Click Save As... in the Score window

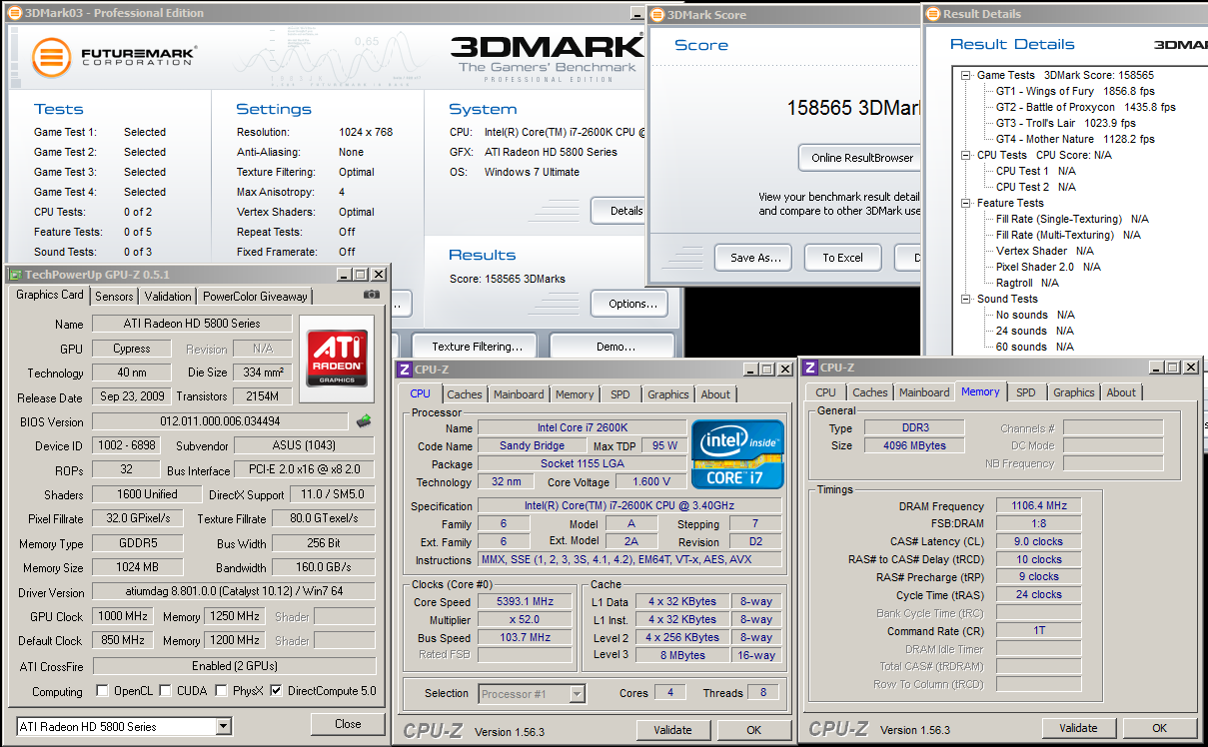pos(755,258)
